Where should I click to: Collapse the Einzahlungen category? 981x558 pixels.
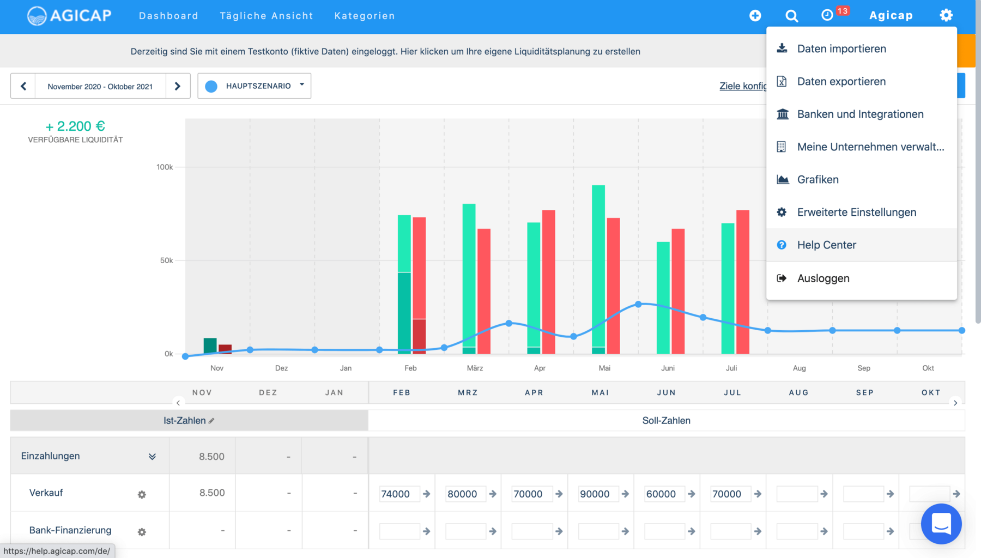tap(152, 457)
